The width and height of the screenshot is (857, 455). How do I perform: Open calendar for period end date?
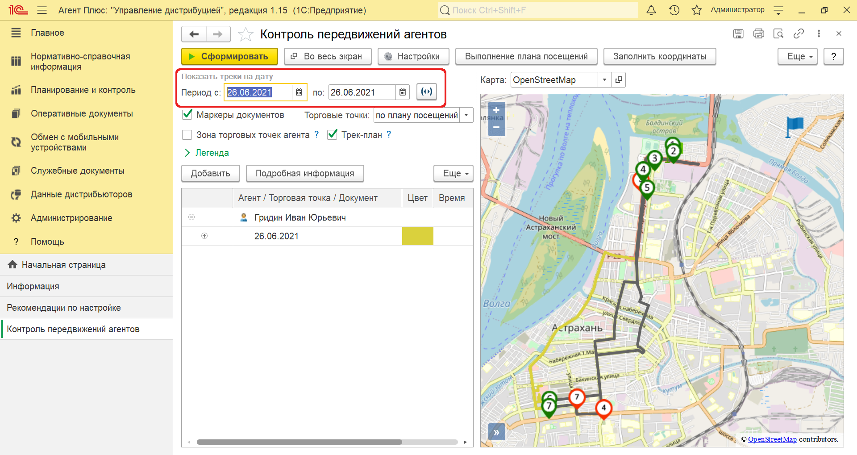point(403,92)
